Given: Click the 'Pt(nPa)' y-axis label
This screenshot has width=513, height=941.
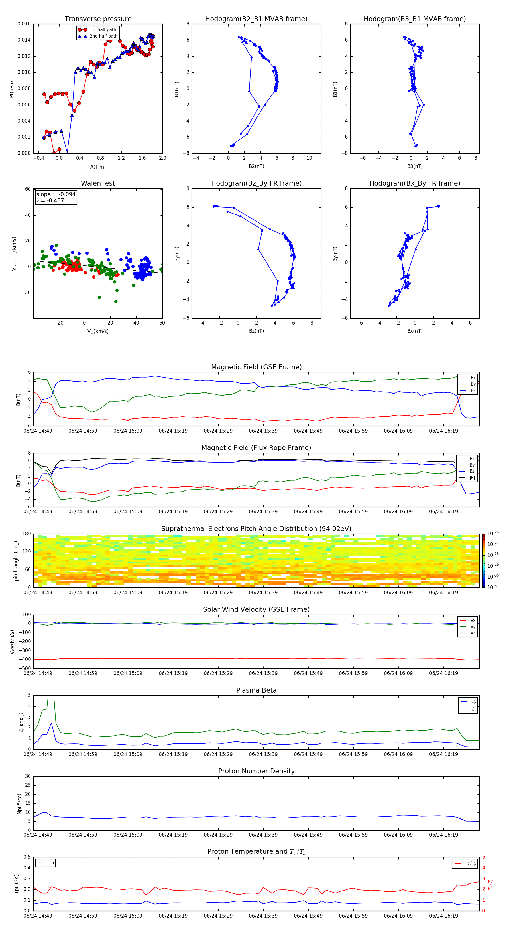Looking at the screenshot, I should [x=11, y=89].
